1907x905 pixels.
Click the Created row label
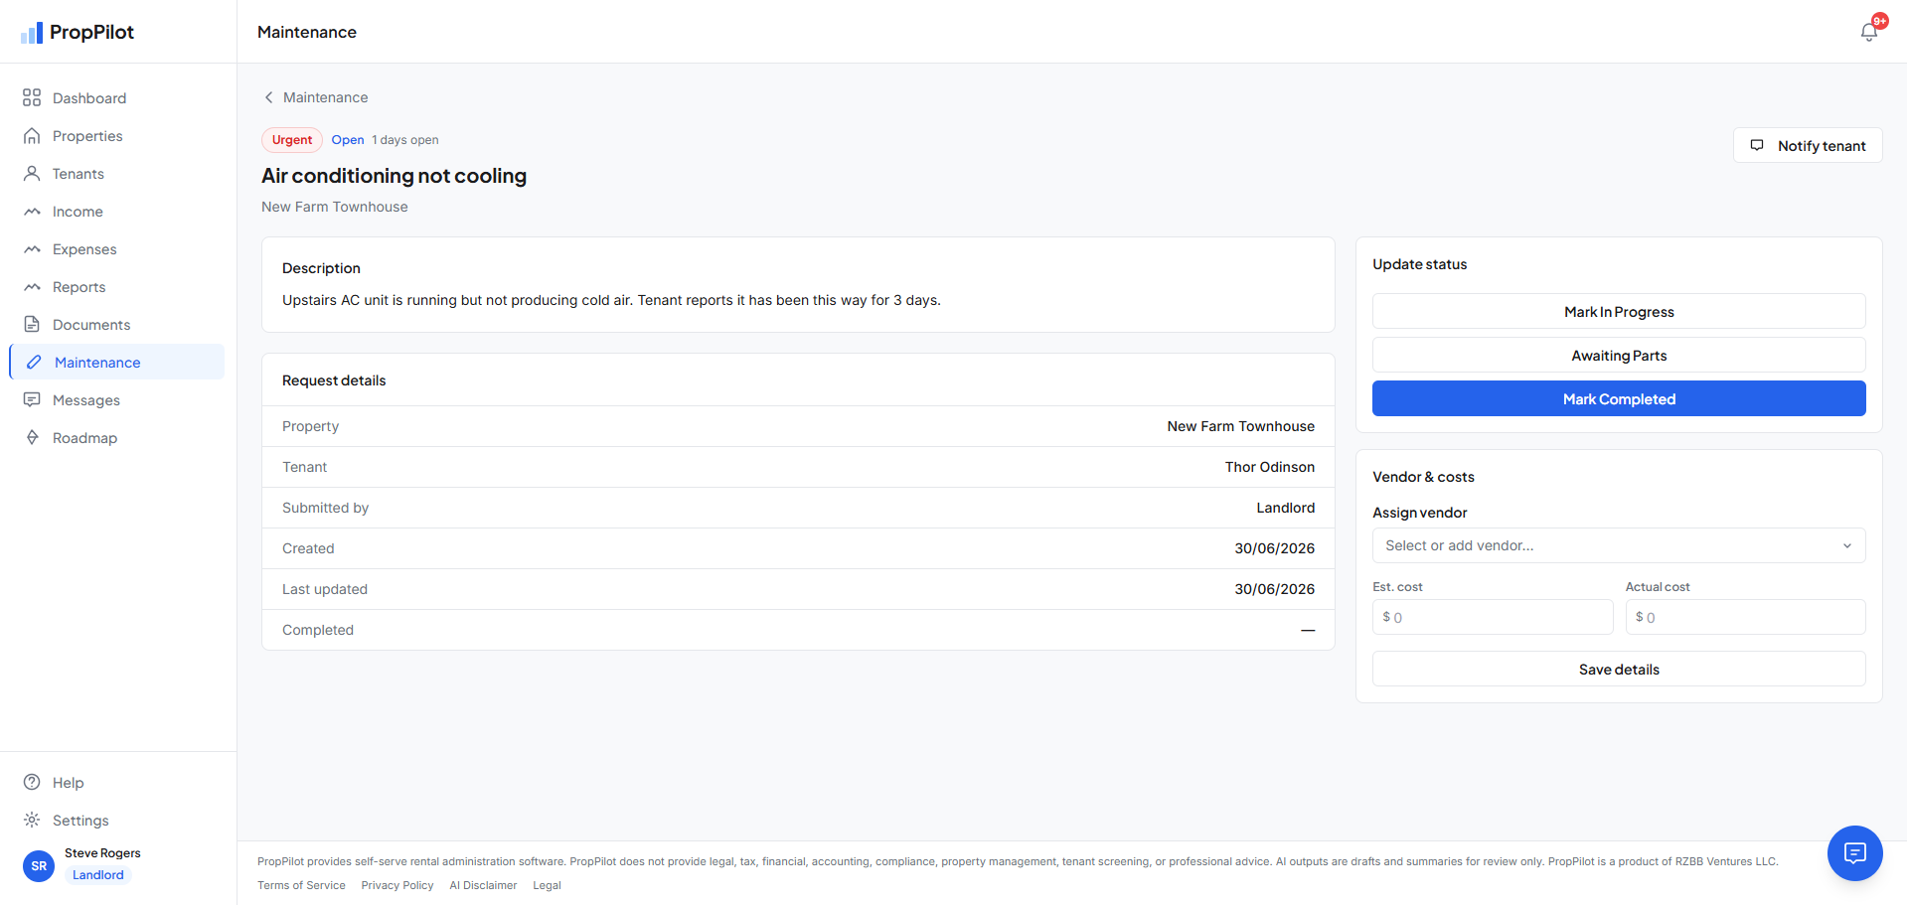click(308, 548)
